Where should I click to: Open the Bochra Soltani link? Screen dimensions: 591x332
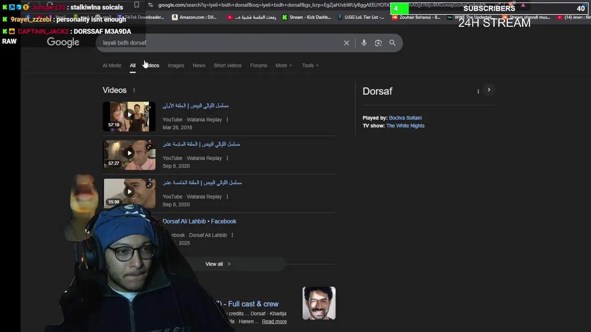click(x=405, y=118)
